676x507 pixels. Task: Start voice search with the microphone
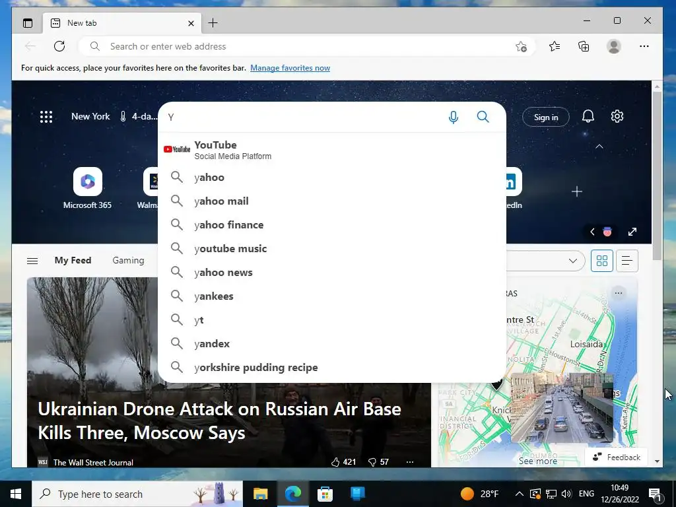point(453,117)
